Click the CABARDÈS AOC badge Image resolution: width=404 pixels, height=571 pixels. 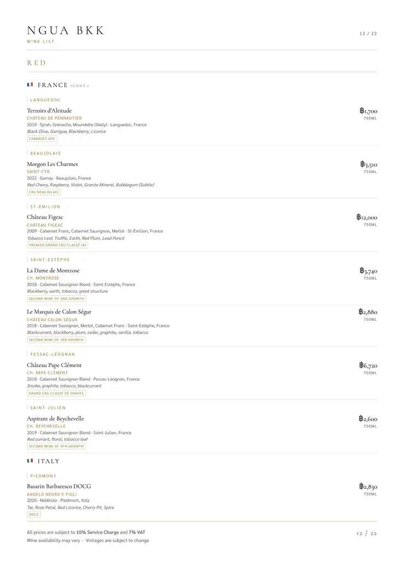pos(42,139)
